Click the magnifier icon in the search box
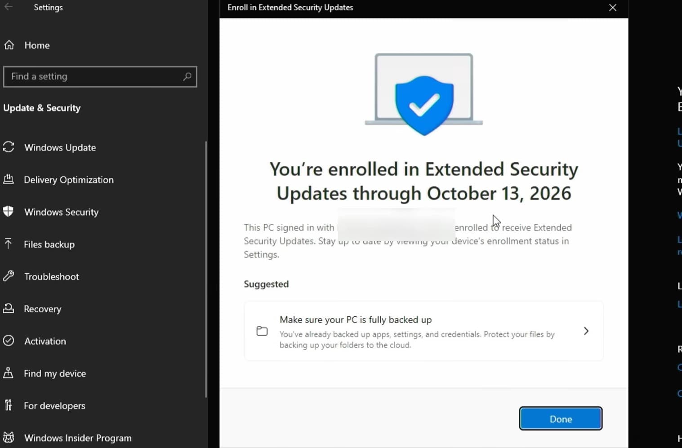The height and width of the screenshot is (448, 682). coord(187,76)
